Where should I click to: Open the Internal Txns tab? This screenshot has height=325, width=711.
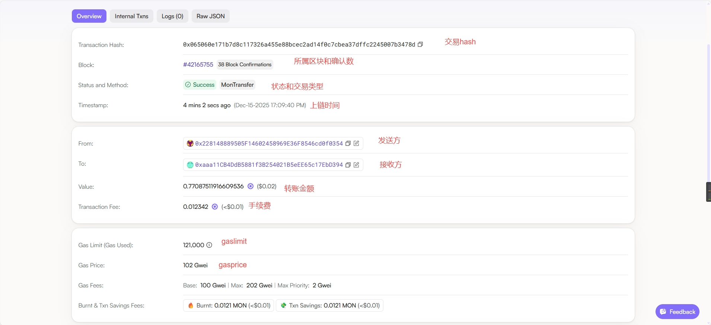tap(131, 16)
